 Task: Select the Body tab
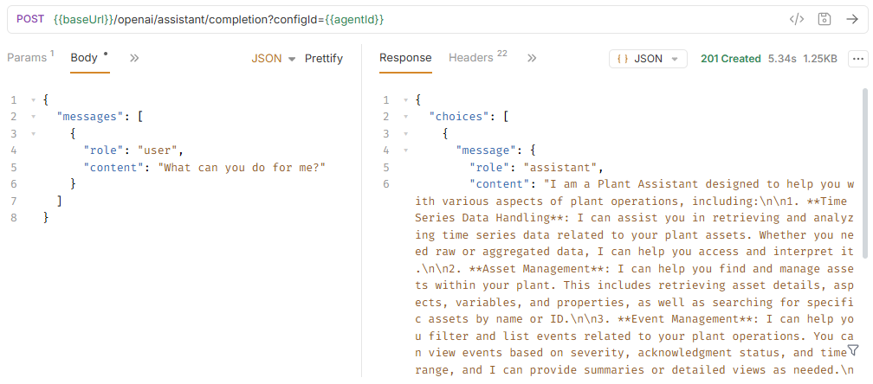(90, 58)
